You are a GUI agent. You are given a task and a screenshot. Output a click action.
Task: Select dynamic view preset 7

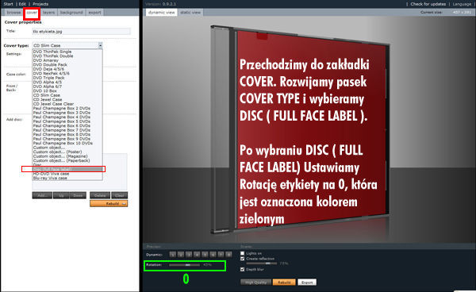pos(221,255)
